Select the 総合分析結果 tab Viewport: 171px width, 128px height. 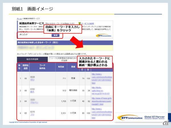32,59
